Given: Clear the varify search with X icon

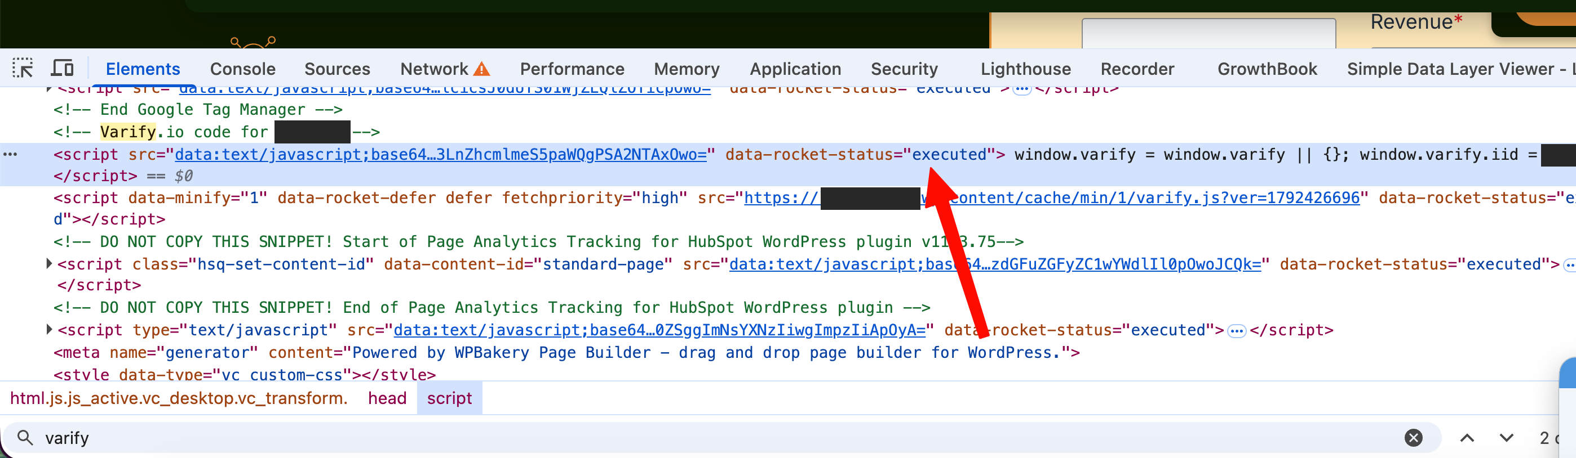Looking at the screenshot, I should click(x=1413, y=437).
